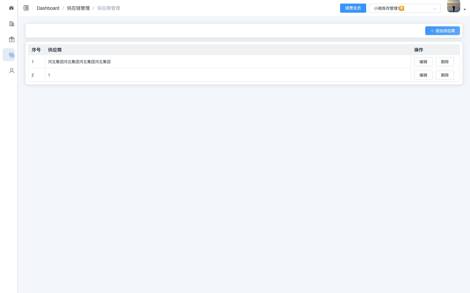Image resolution: width=470 pixels, height=293 pixels.
Task: Click the 添加供应商 button
Action: point(442,31)
